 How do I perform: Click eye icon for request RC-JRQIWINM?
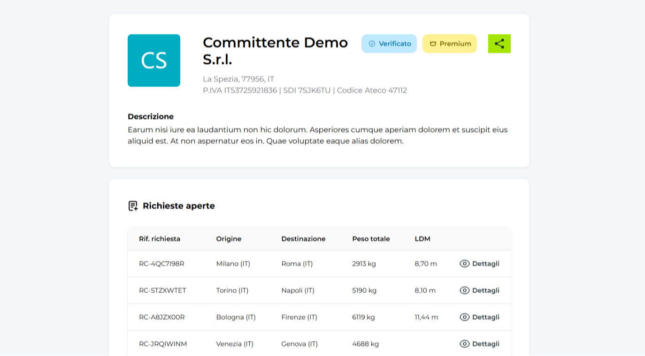click(464, 344)
